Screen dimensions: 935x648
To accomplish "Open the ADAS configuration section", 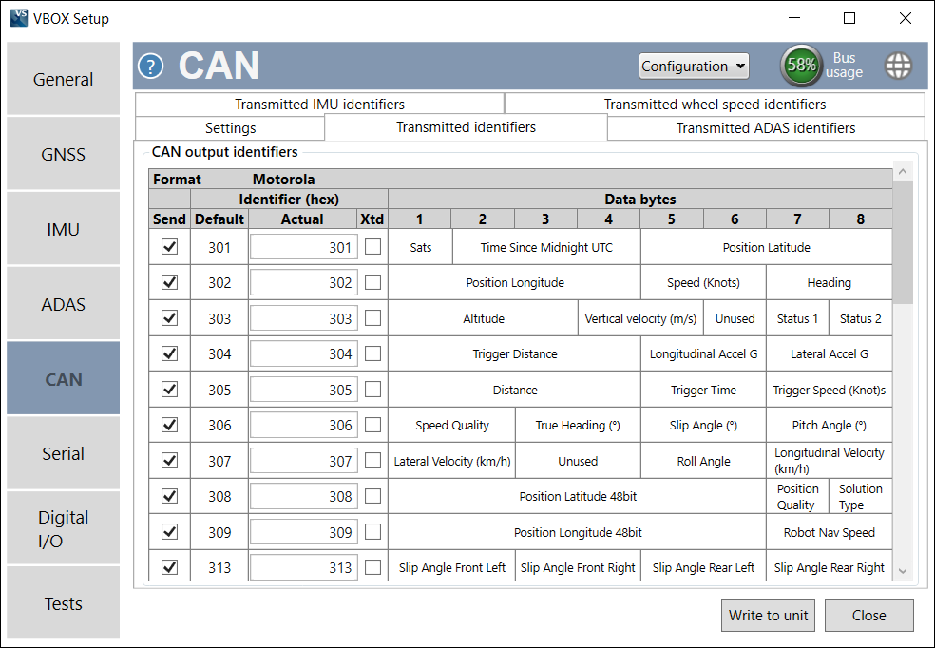I will [63, 303].
